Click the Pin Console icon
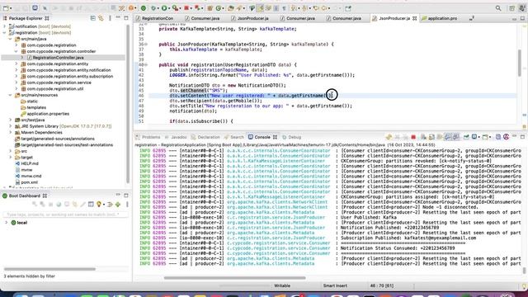 (x=466, y=137)
